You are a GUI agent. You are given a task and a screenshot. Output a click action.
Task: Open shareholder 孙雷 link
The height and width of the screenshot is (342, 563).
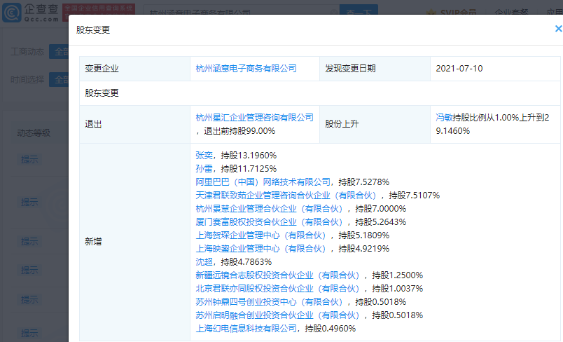[204, 168]
